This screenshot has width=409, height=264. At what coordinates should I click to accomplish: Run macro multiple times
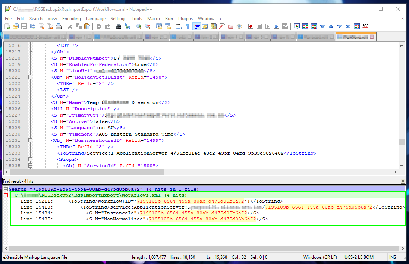coord(277,26)
